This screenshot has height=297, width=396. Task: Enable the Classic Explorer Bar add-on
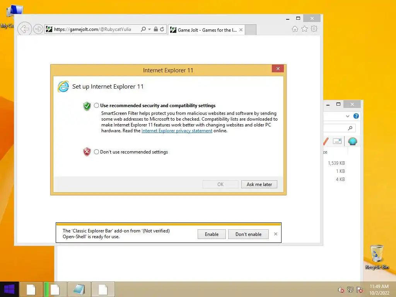(212, 234)
